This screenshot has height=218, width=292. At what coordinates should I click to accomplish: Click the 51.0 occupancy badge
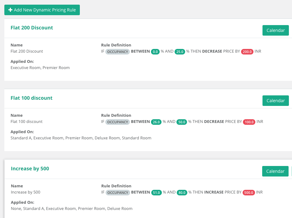pyautogui.click(x=157, y=193)
